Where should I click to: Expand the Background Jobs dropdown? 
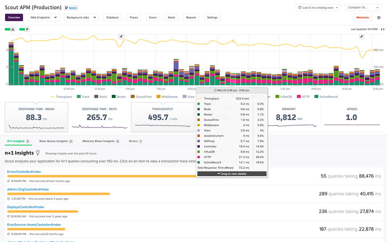[81, 17]
